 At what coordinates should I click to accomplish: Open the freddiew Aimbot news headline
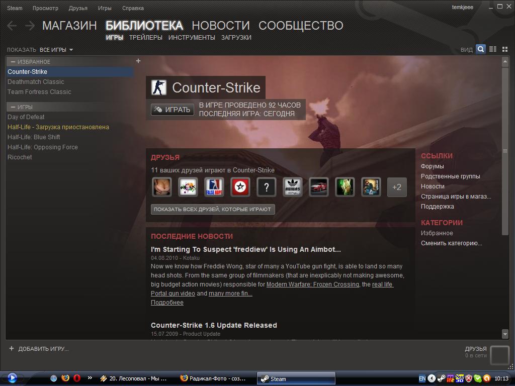(245, 249)
